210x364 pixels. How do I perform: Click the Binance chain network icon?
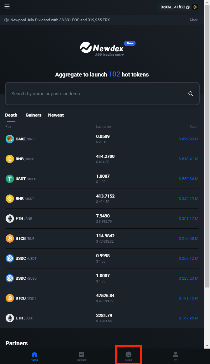(x=195, y=7)
